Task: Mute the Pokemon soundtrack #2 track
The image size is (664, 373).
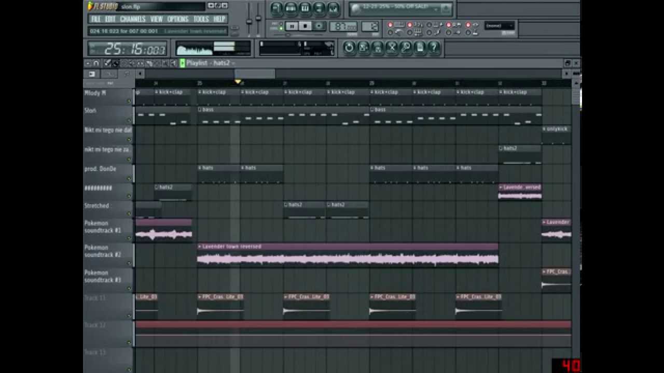Action: [x=129, y=263]
